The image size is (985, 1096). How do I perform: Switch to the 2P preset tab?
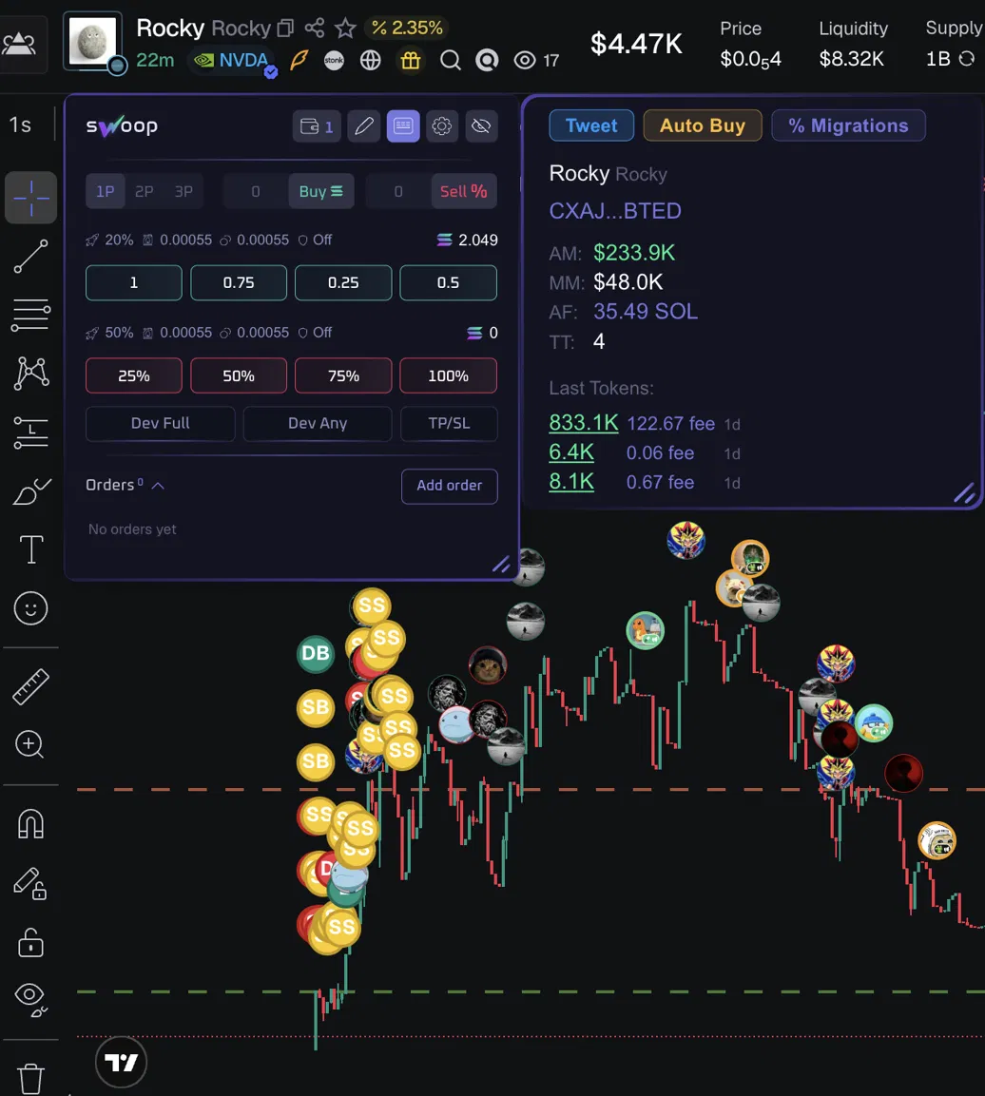[x=144, y=191]
